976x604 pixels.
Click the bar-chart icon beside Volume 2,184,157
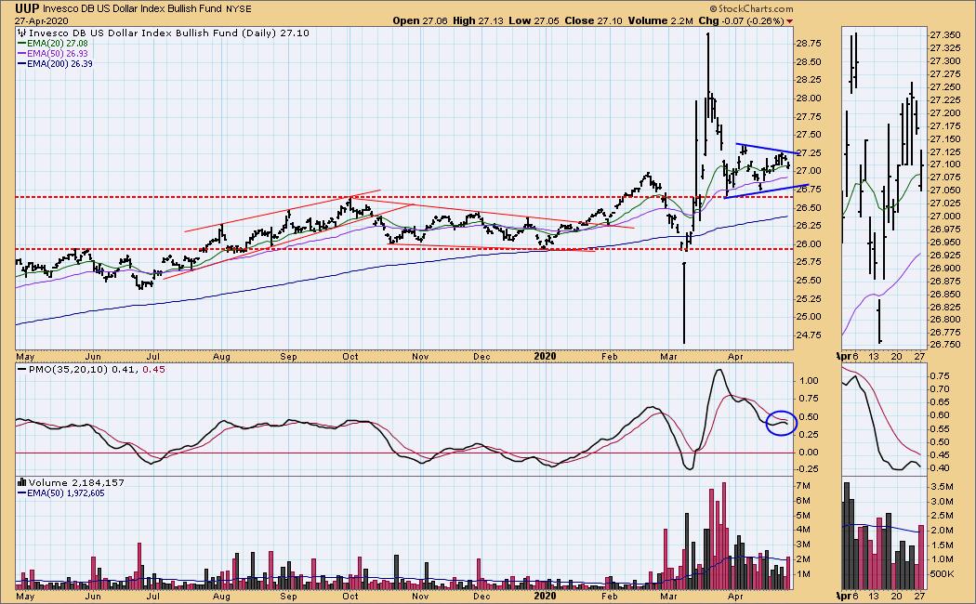(21, 482)
